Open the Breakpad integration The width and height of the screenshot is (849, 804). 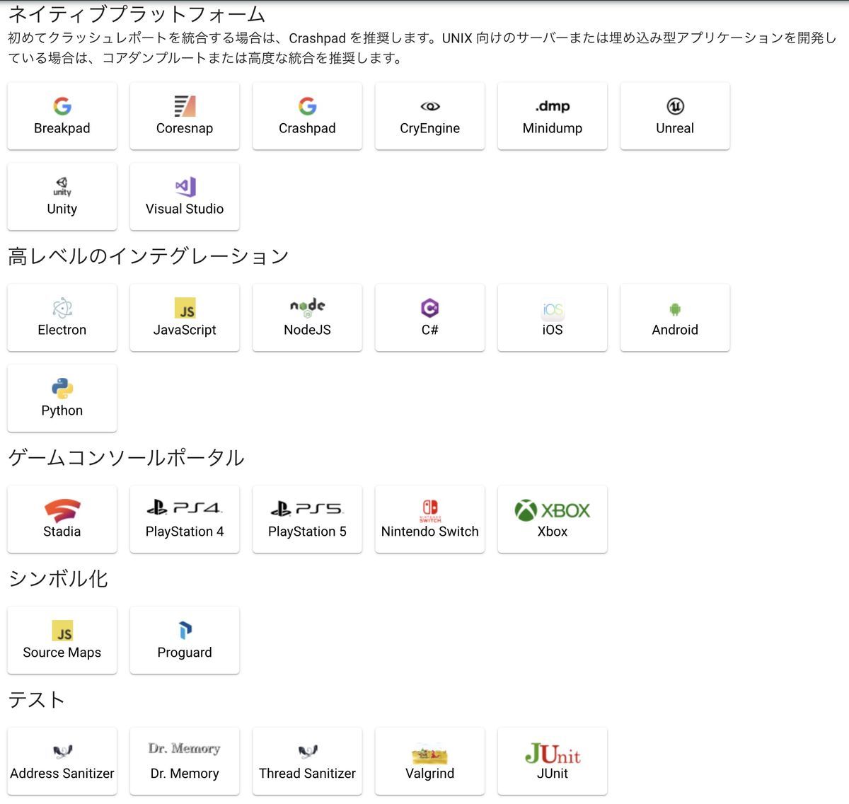pos(62,115)
